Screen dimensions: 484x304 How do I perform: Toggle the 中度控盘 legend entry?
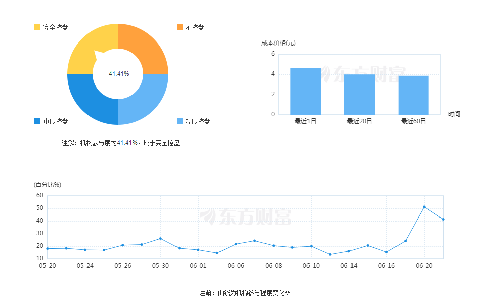pos(57,121)
